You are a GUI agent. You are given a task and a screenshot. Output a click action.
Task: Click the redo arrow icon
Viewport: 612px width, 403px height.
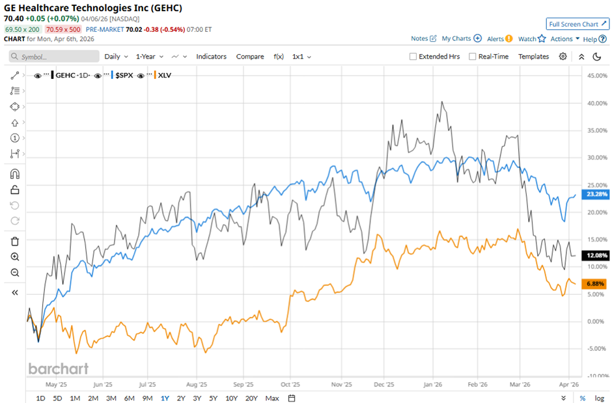(x=14, y=221)
